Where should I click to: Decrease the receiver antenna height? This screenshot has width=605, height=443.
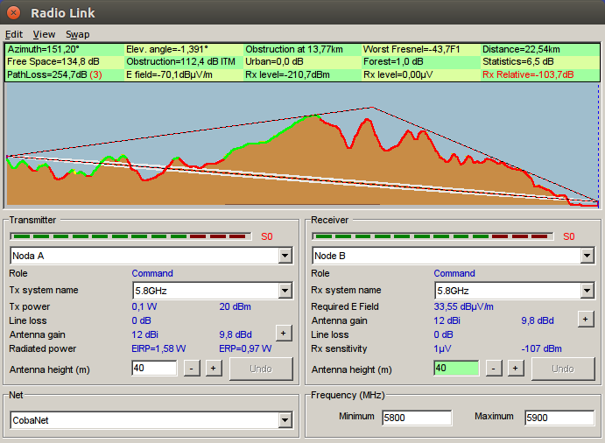pyautogui.click(x=494, y=369)
